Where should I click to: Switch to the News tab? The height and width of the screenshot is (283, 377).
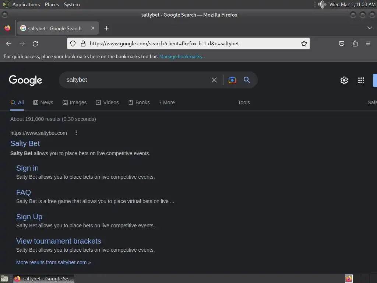click(x=43, y=102)
